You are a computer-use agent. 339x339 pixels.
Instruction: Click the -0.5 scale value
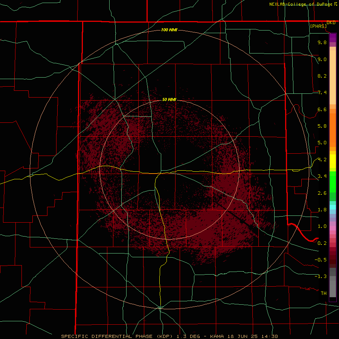click(321, 260)
